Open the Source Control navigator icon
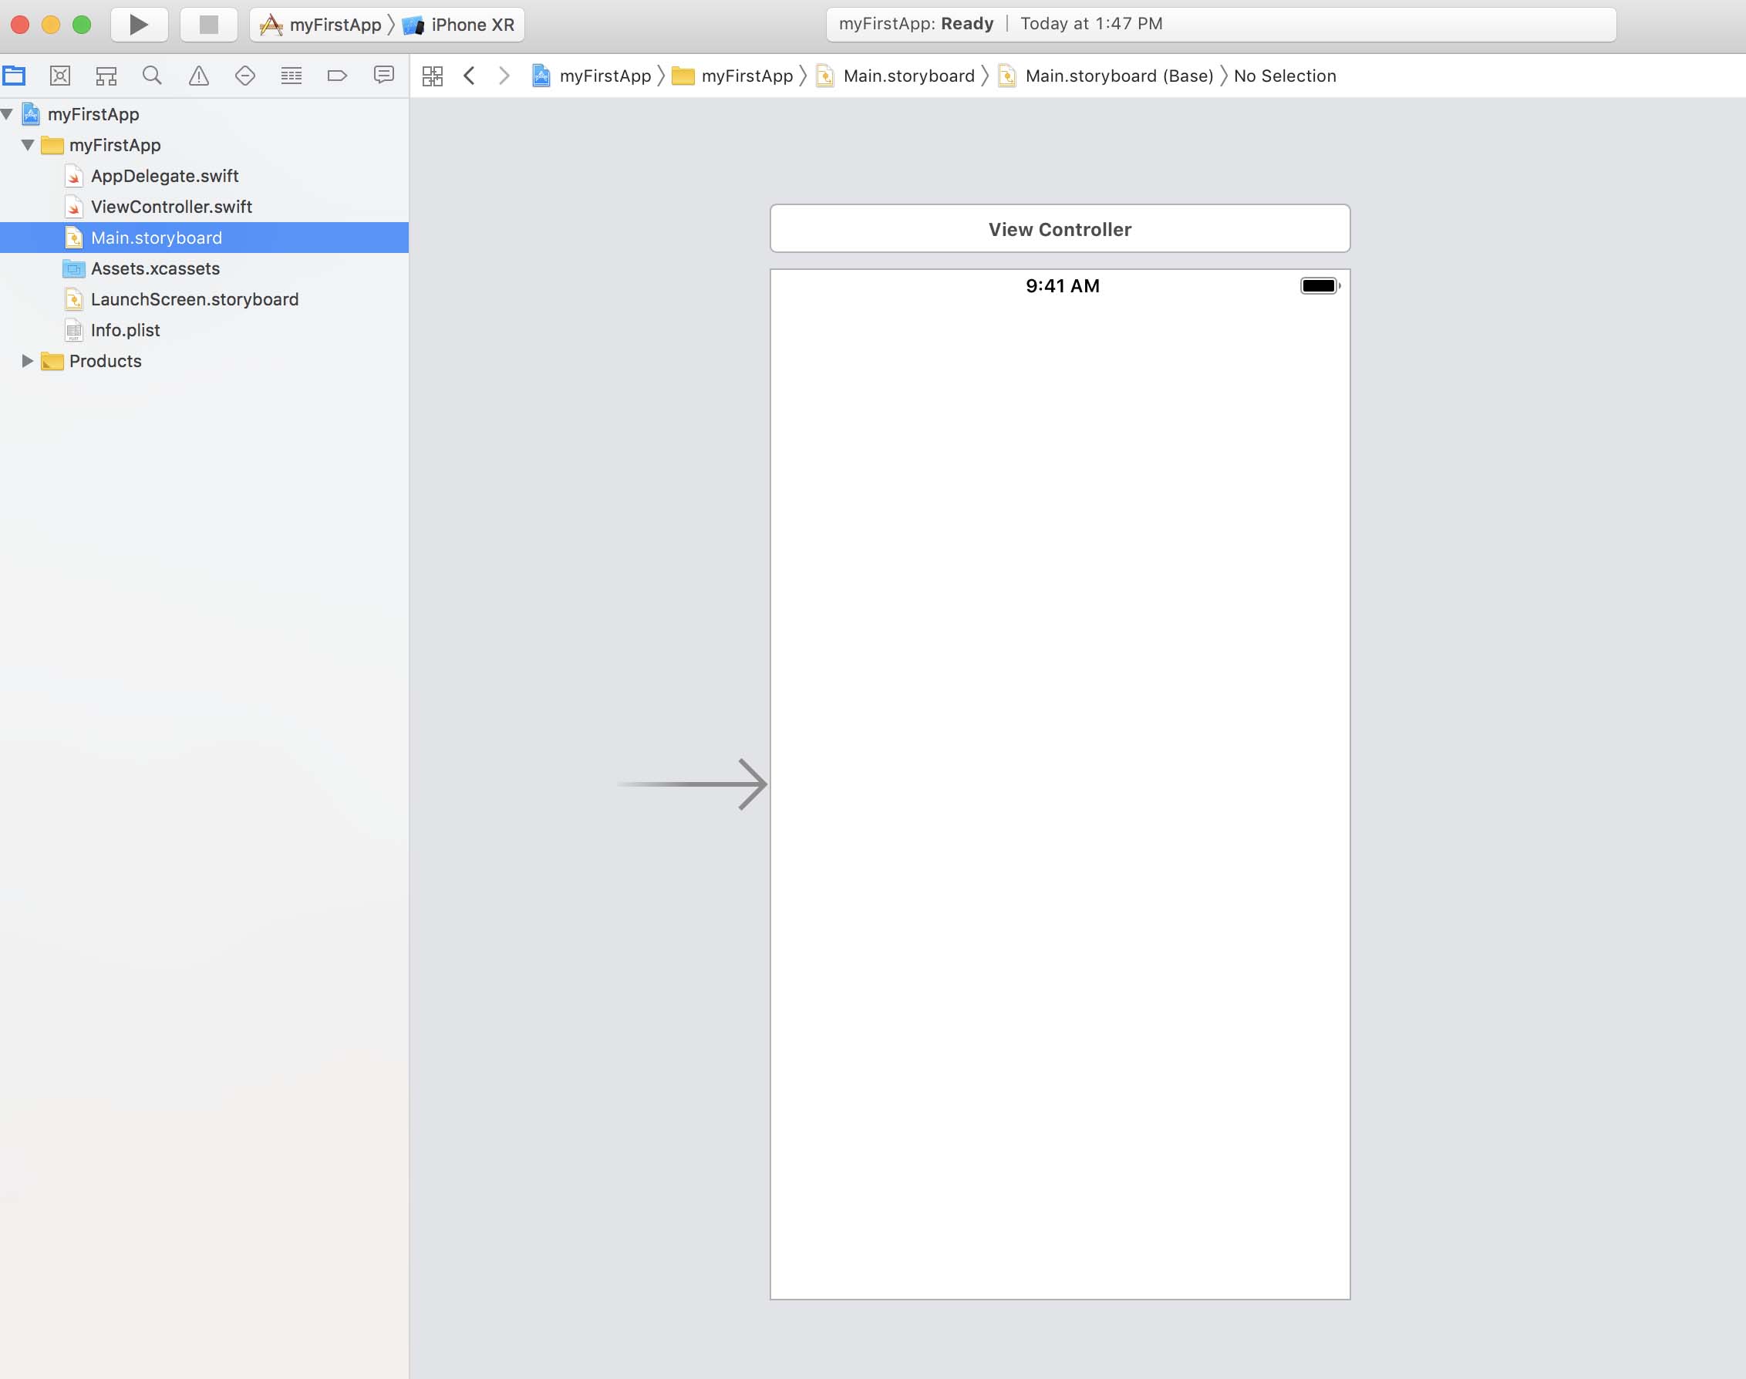 tap(59, 76)
